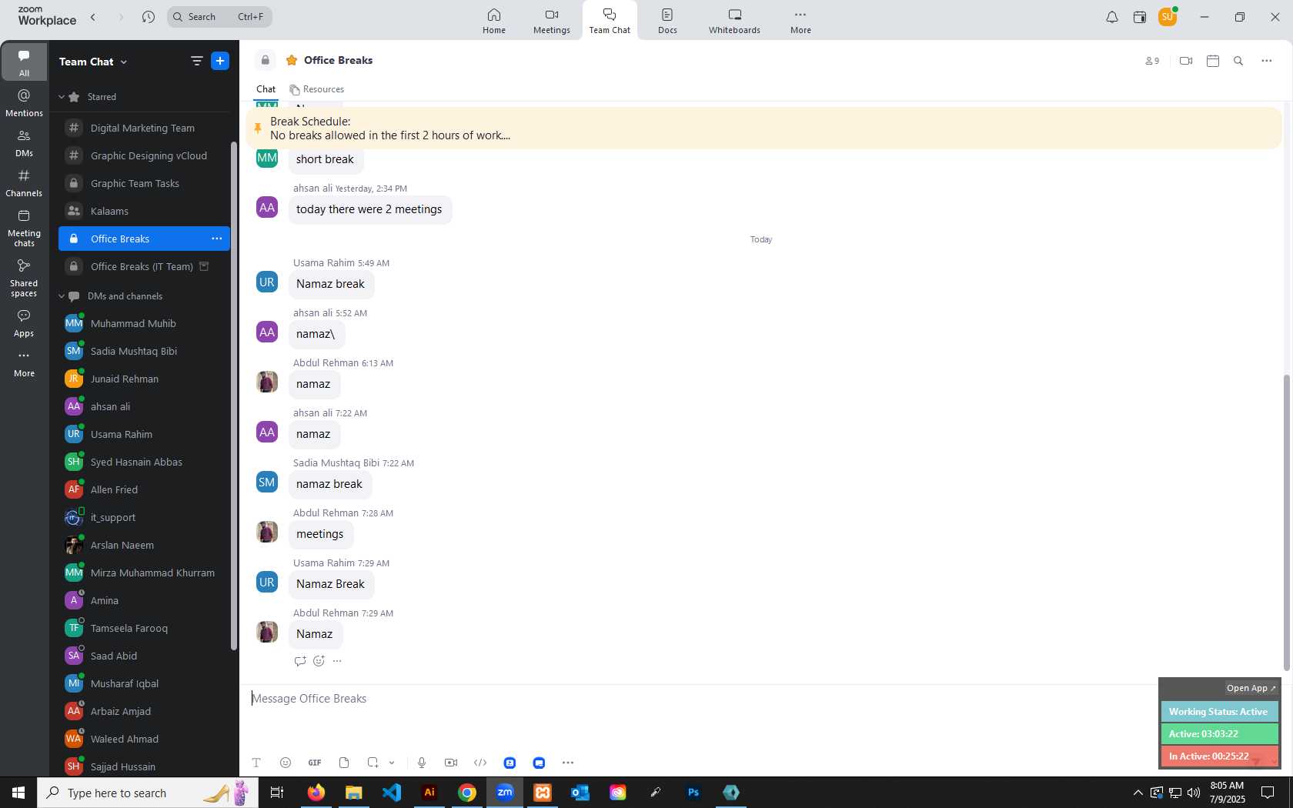Viewport: 1293px width, 808px height.
Task: Insert a code snippet
Action: (x=480, y=763)
